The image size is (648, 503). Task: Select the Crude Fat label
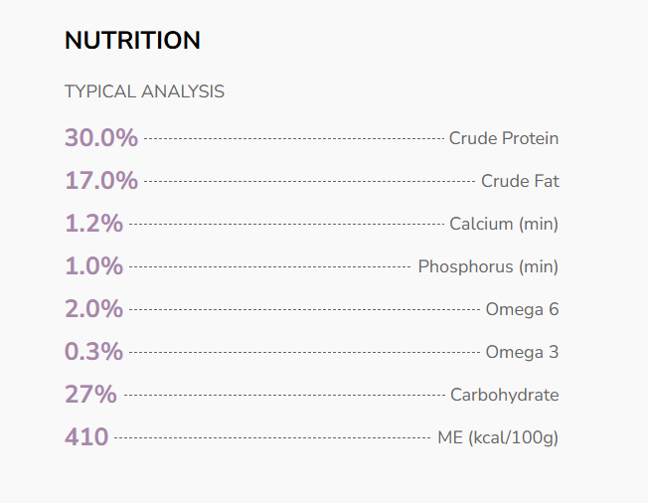(520, 181)
